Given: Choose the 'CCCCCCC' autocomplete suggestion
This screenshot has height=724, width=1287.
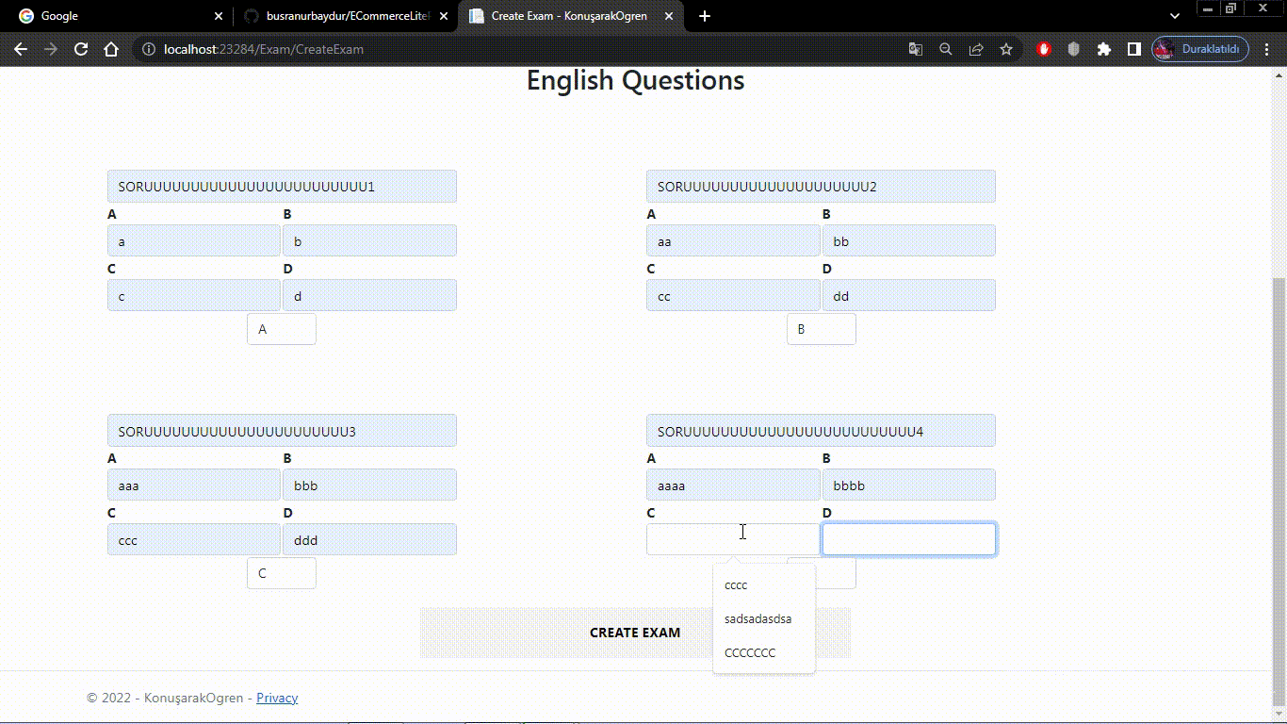Looking at the screenshot, I should [x=764, y=653].
